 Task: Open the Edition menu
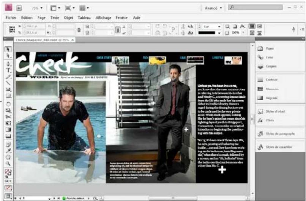[27, 18]
